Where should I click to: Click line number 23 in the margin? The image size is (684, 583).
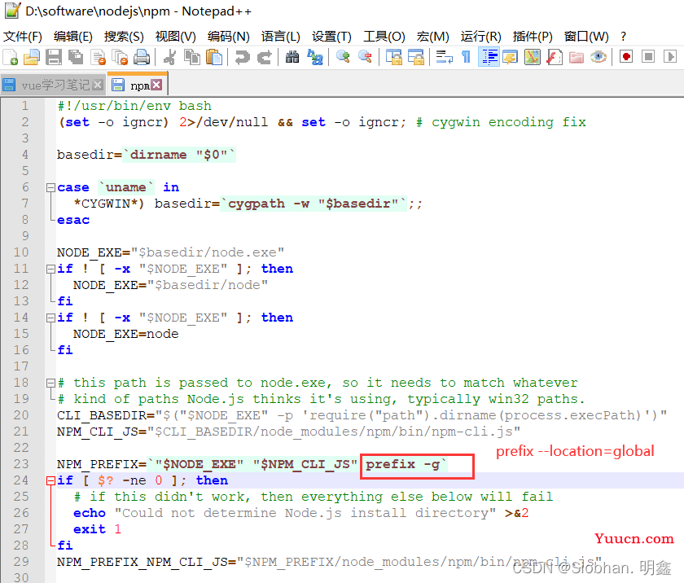[x=21, y=464]
